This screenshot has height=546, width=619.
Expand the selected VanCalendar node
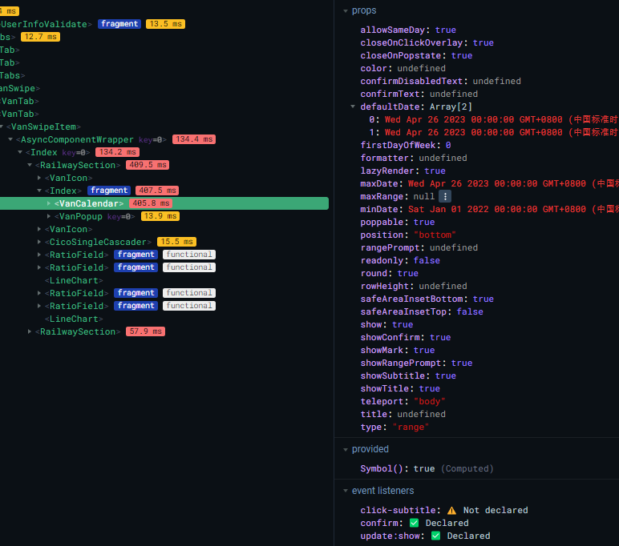point(49,203)
